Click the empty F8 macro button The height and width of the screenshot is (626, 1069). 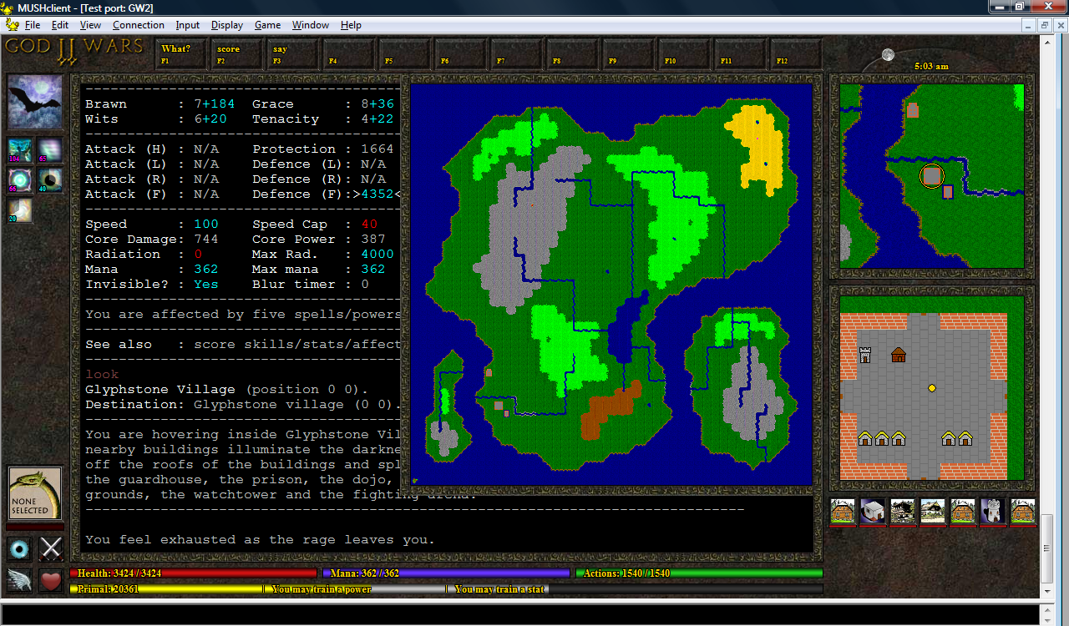573,54
